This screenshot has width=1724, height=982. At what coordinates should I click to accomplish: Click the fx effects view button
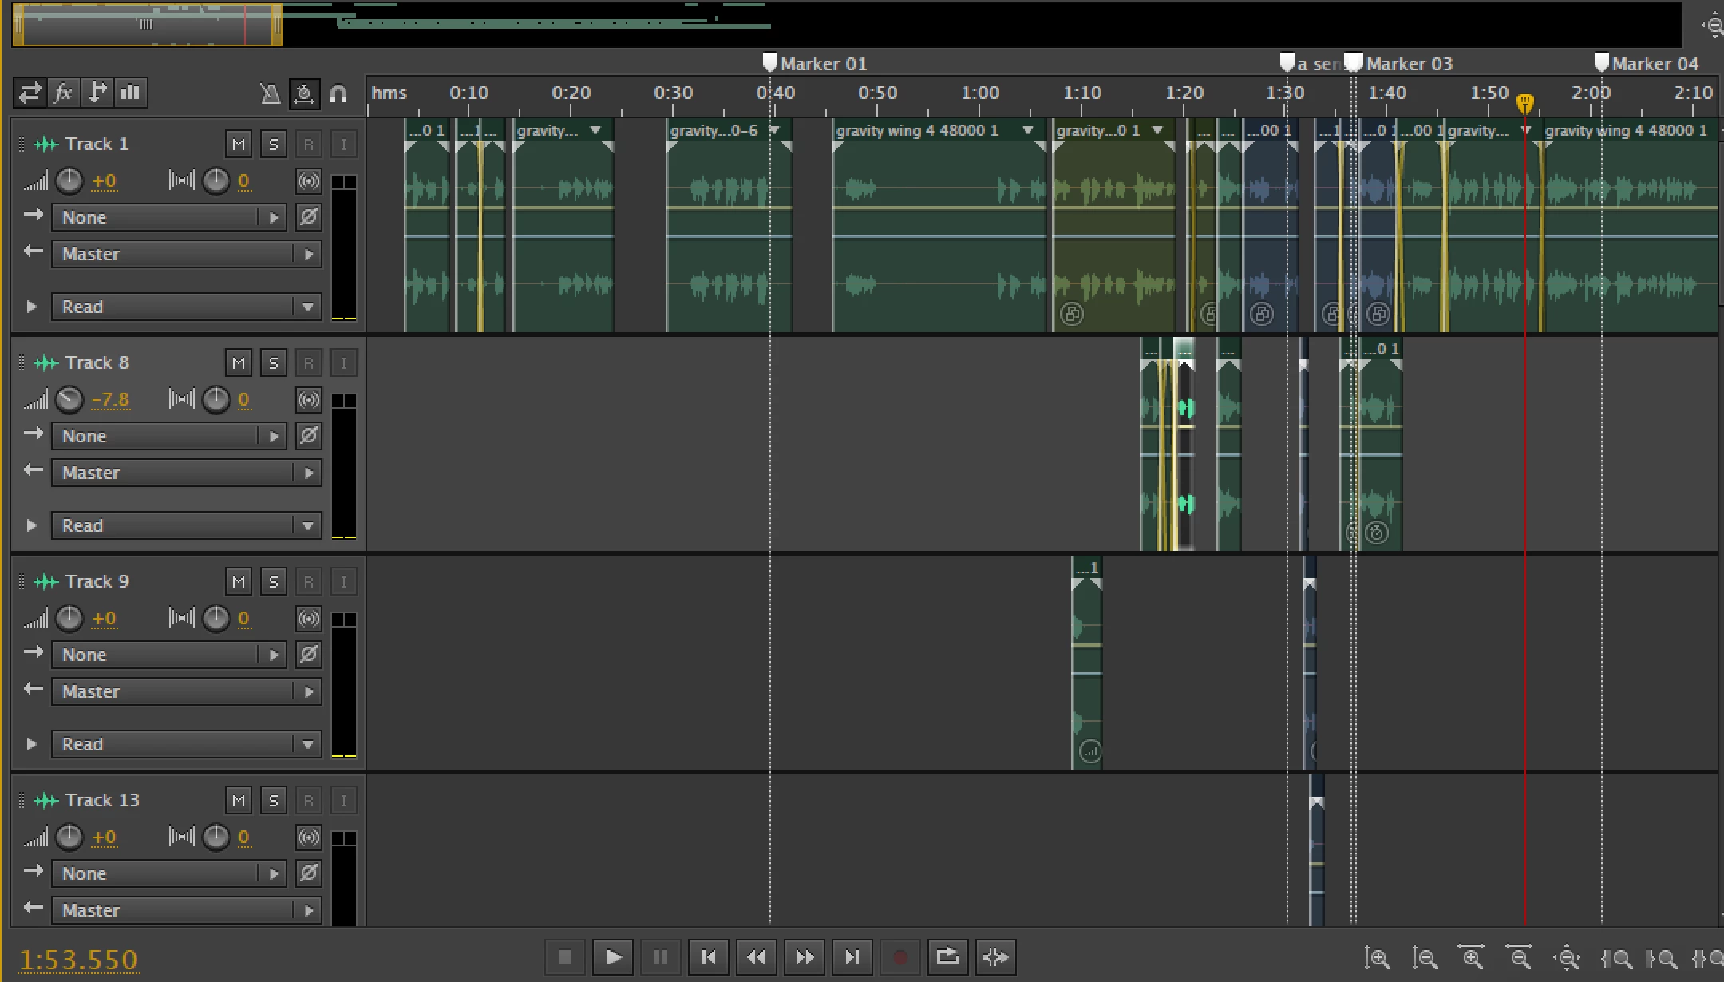63,93
